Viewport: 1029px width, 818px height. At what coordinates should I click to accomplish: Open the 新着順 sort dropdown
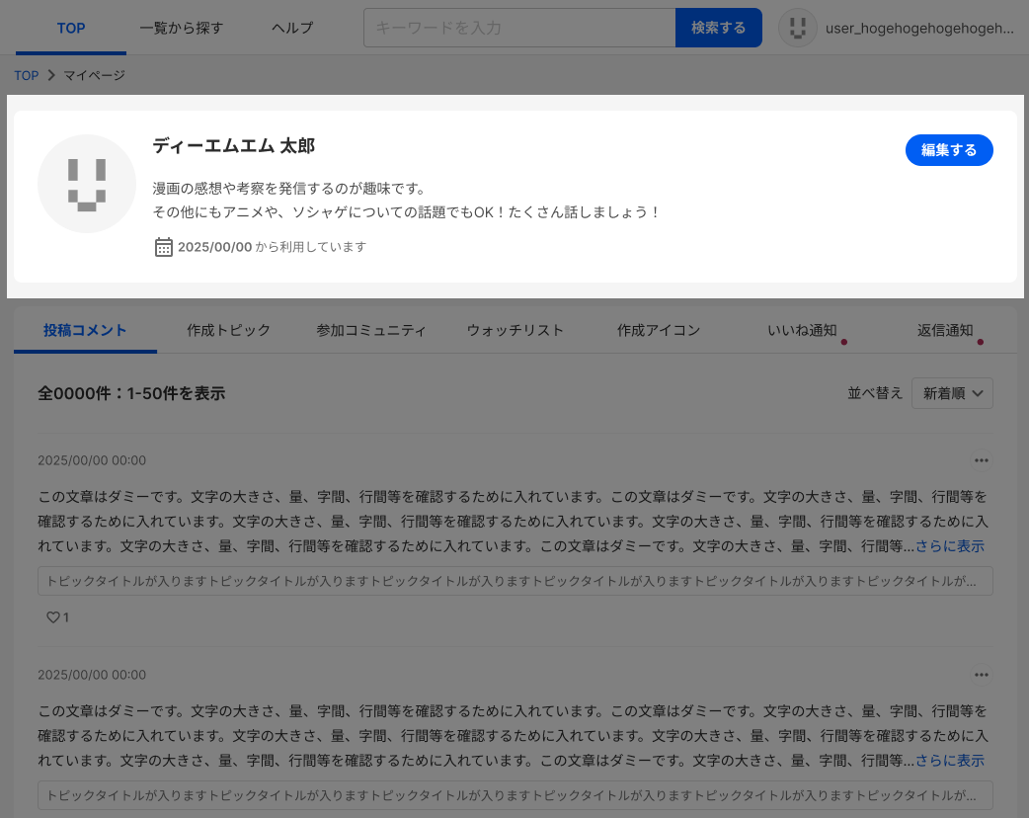coord(952,393)
